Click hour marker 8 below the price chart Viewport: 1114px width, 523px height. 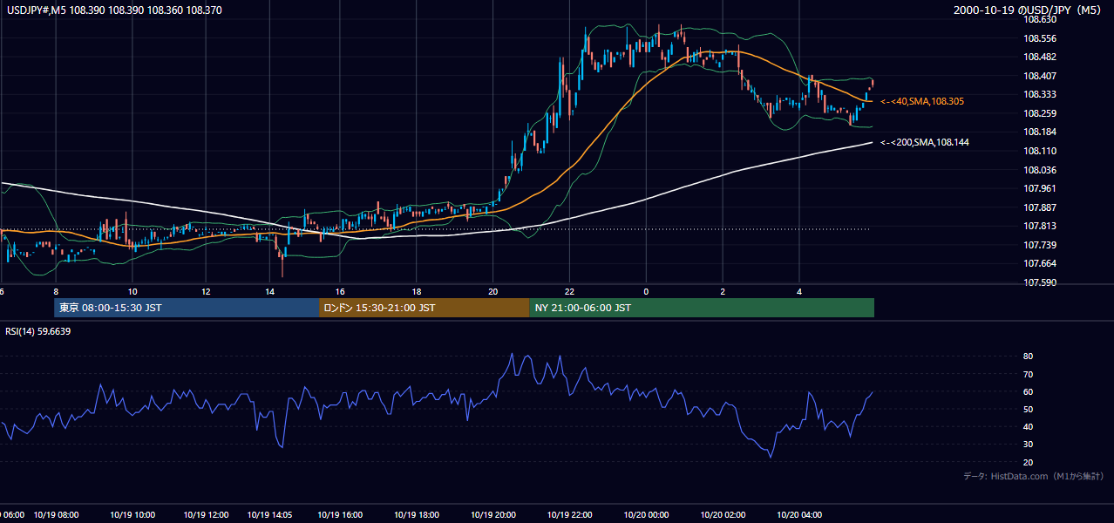click(x=56, y=292)
